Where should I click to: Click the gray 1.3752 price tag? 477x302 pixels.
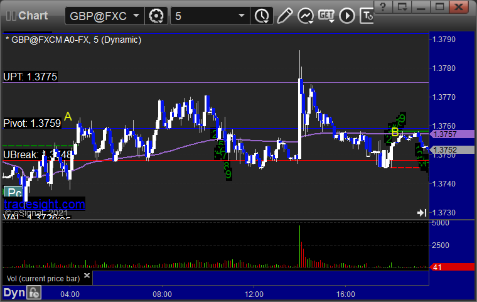tap(453, 150)
